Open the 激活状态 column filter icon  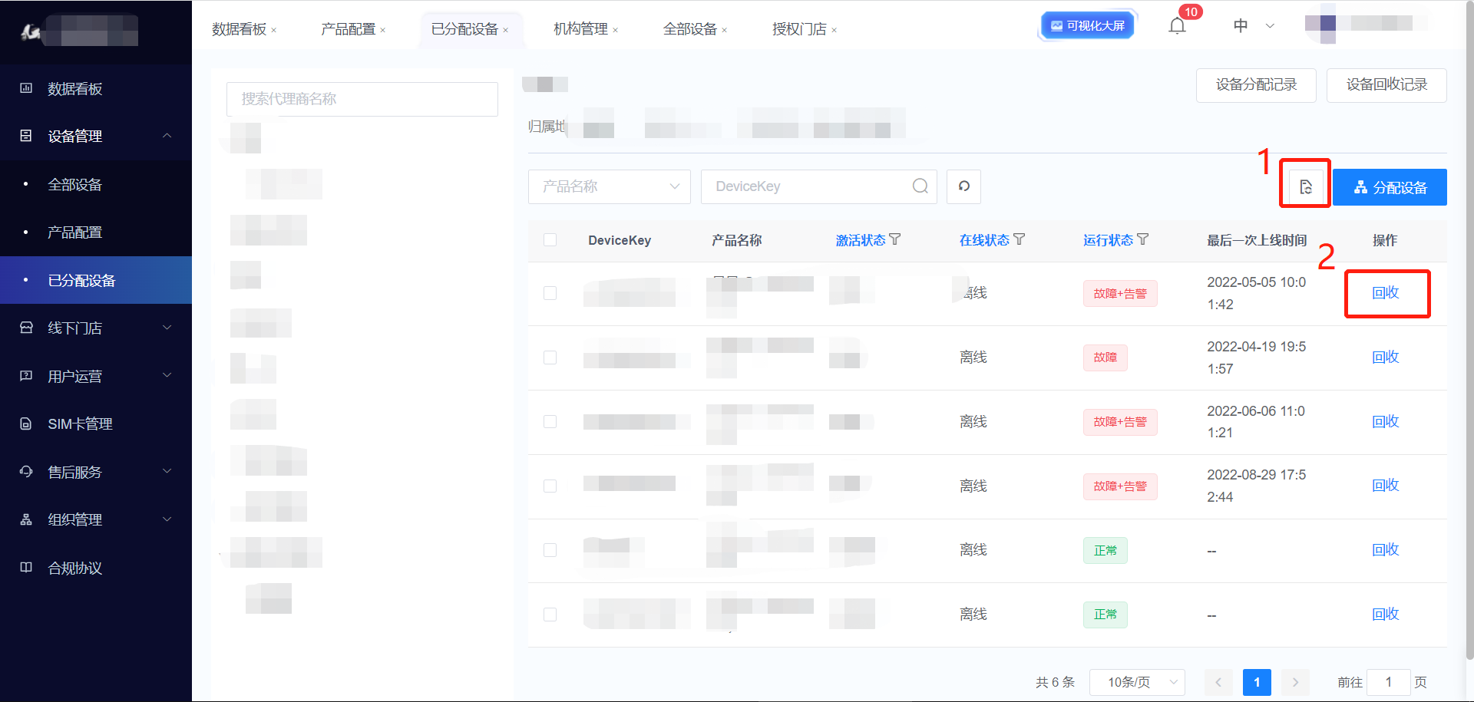[895, 239]
